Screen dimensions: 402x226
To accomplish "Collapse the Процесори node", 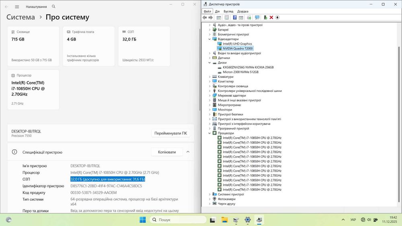I will (209, 133).
